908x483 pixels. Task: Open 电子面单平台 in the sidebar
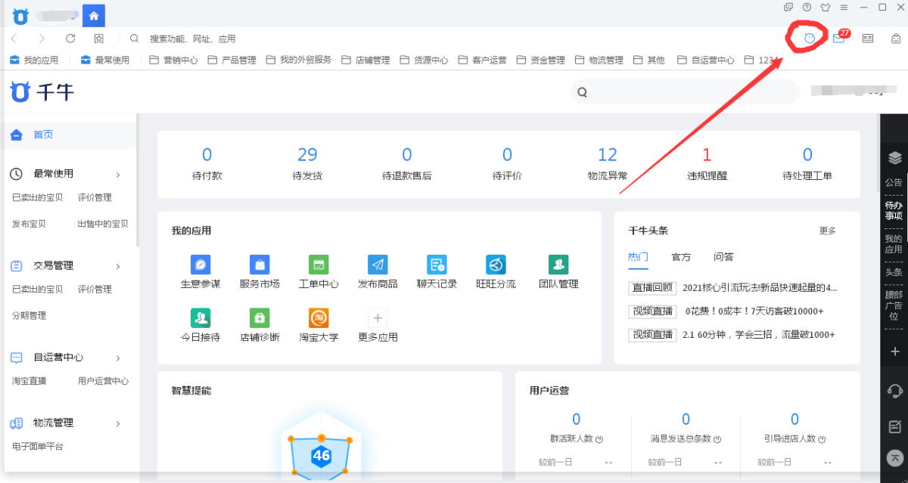point(38,447)
